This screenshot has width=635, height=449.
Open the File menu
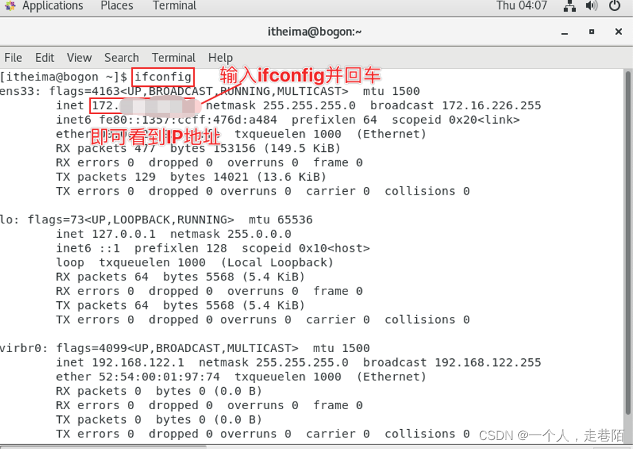[13, 58]
